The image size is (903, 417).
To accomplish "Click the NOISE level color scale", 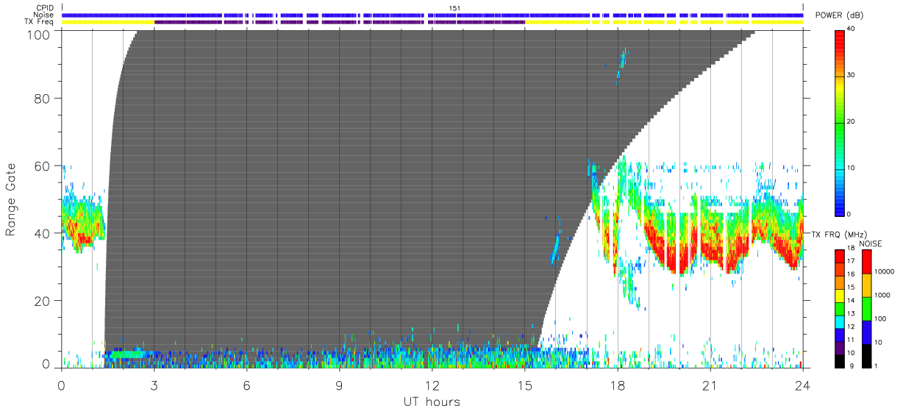I will 867,308.
